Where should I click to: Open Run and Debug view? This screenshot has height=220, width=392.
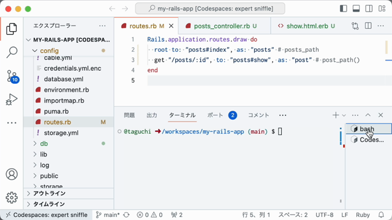12,100
